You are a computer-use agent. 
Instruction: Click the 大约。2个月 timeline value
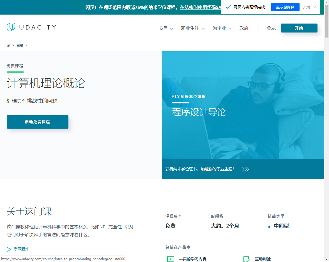[225, 226]
